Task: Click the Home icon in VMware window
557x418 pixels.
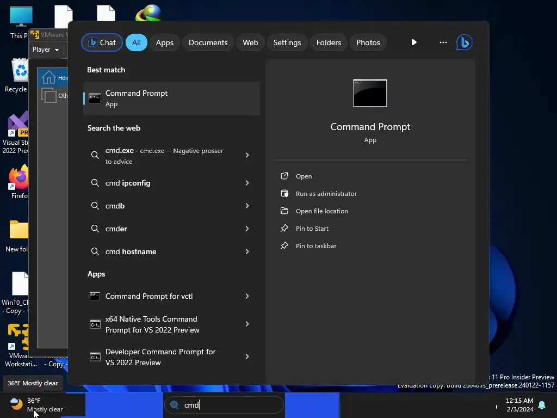Action: pos(48,77)
